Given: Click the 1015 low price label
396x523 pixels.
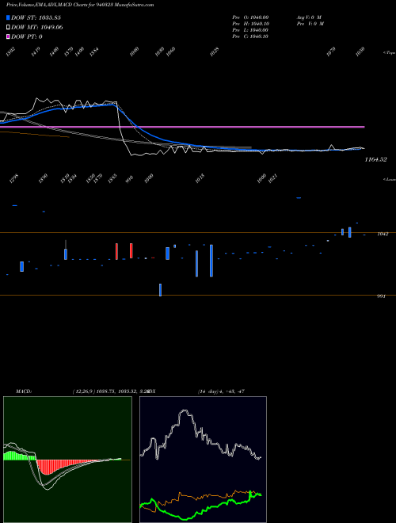Looking at the screenshot, I should coord(200,179).
